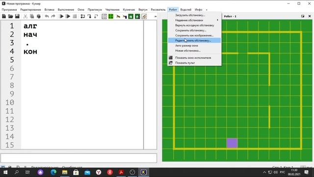
Task: Open the Windows Start menu
Action: coord(5,172)
